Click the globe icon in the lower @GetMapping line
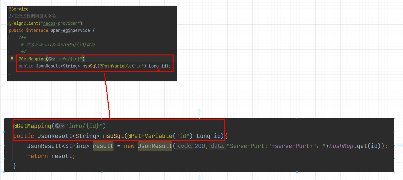This screenshot has height=180, width=403. point(57,126)
